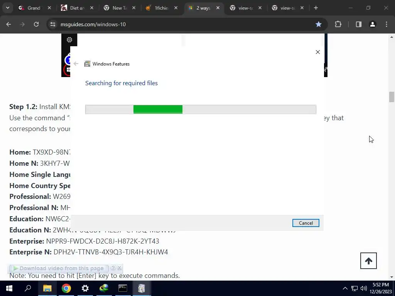Reload the msguides page
This screenshot has width=395, height=296.
click(36, 24)
